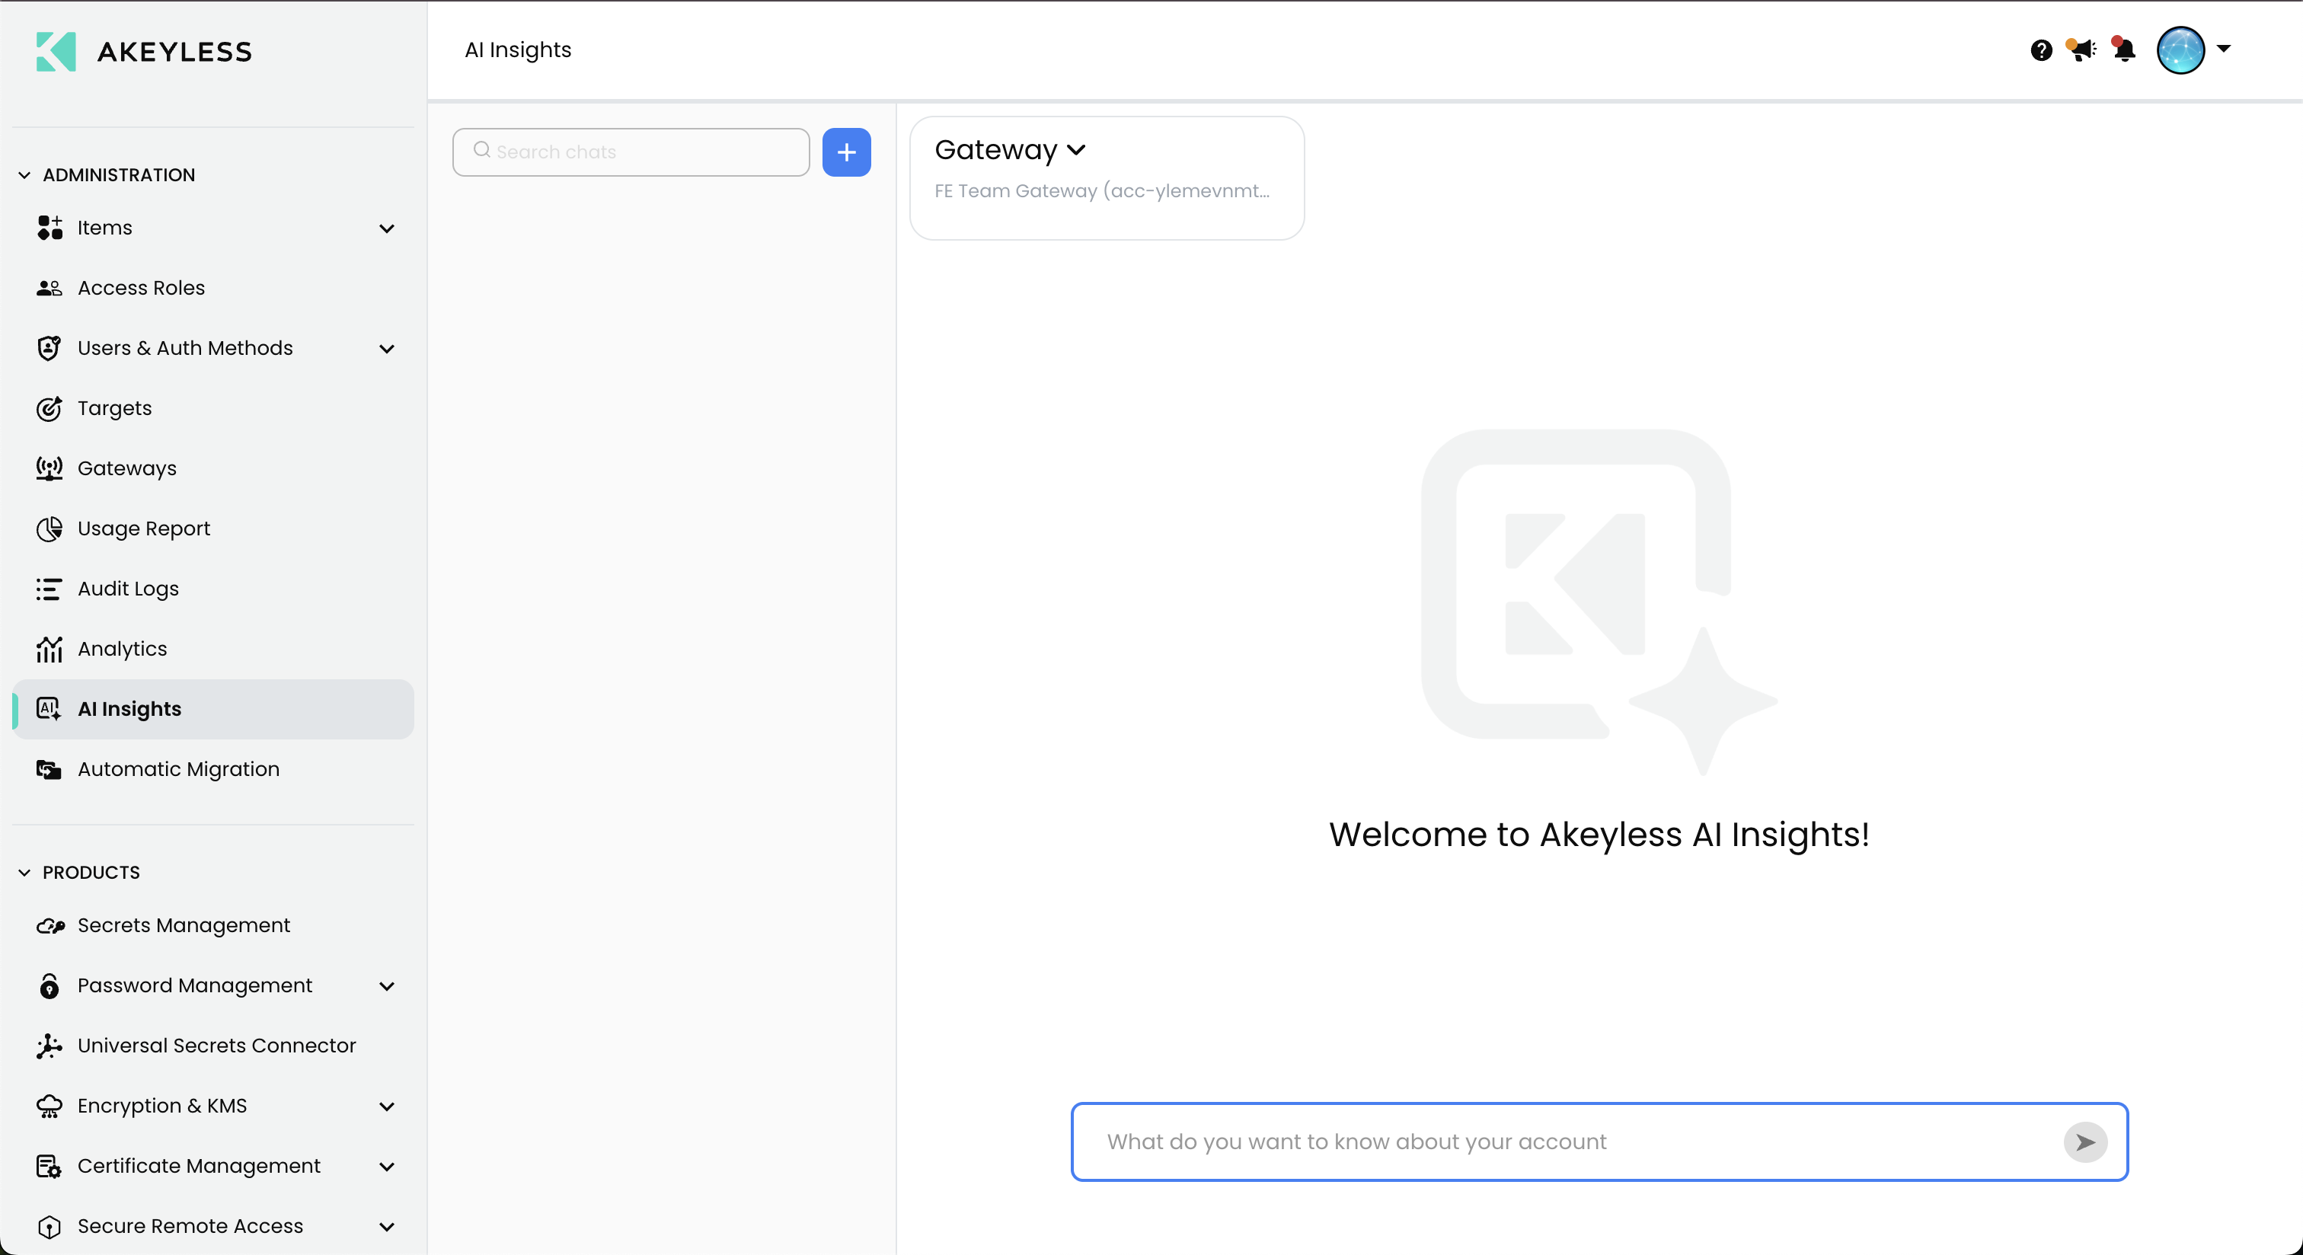Start a new chat with plus button
The height and width of the screenshot is (1255, 2303).
pyautogui.click(x=846, y=152)
